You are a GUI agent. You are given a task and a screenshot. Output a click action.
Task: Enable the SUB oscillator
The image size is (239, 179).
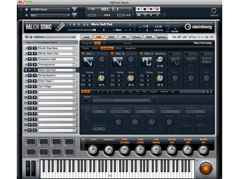coord(171,54)
